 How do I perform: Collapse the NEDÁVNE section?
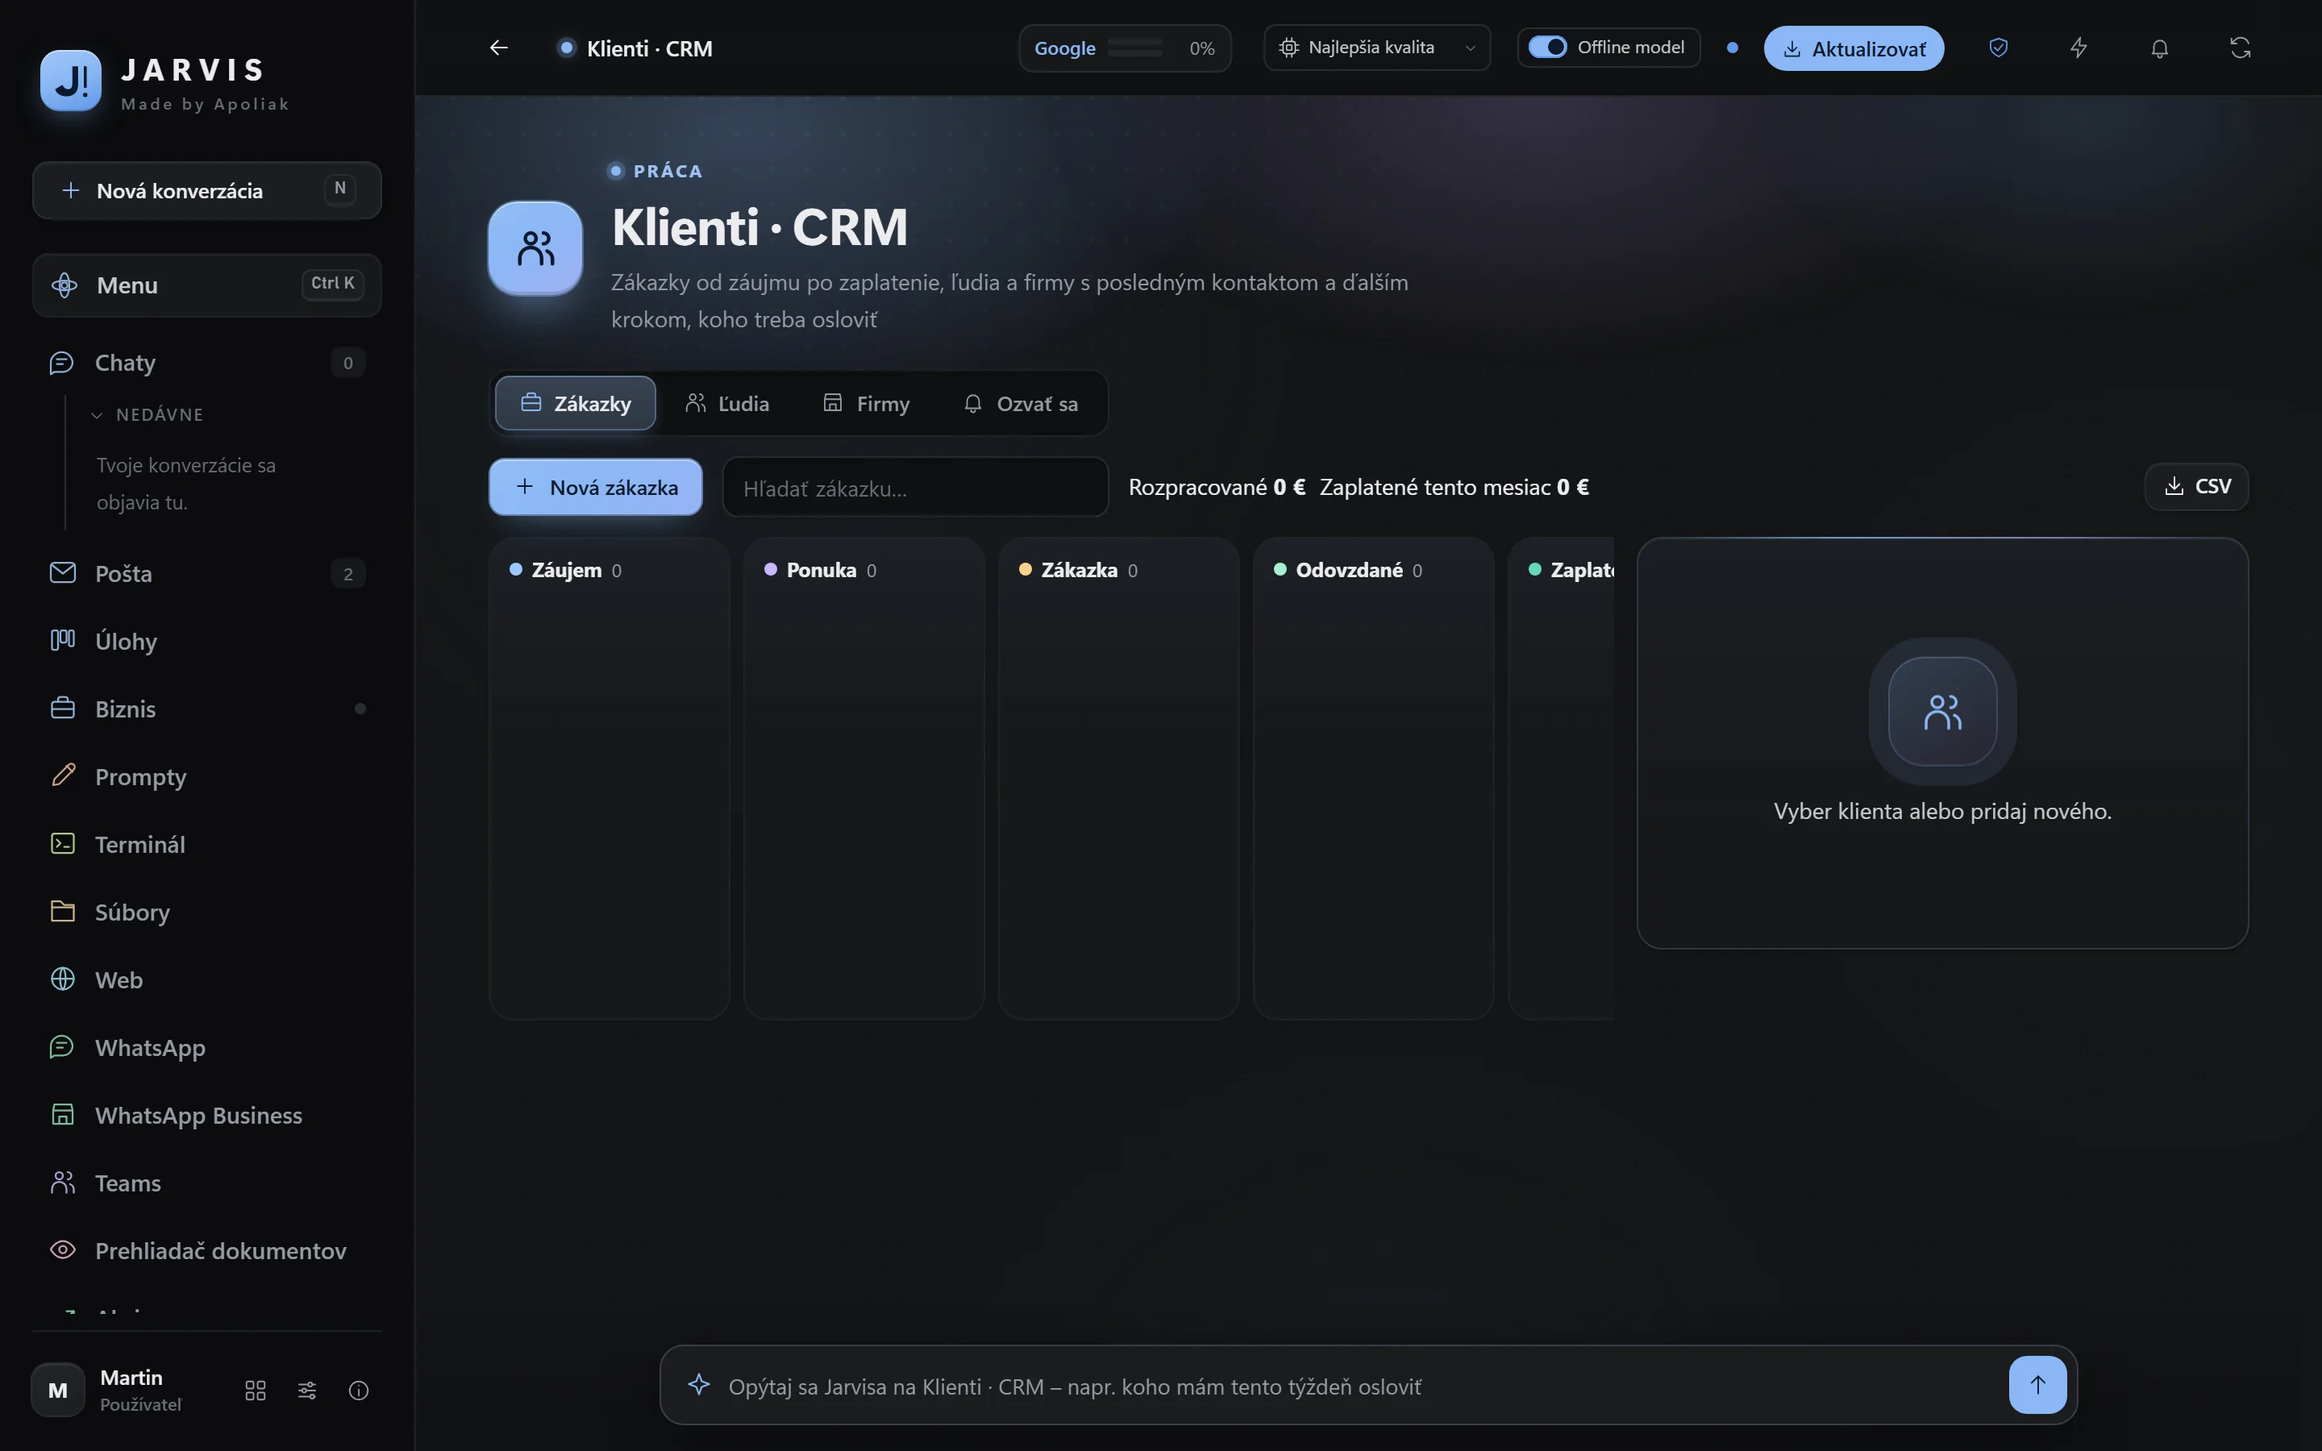148,414
